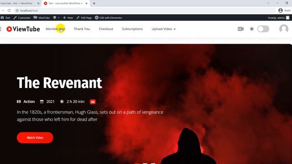The width and height of the screenshot is (292, 164).
Task: Click Howdy, admin account menu
Action: coord(279,18)
